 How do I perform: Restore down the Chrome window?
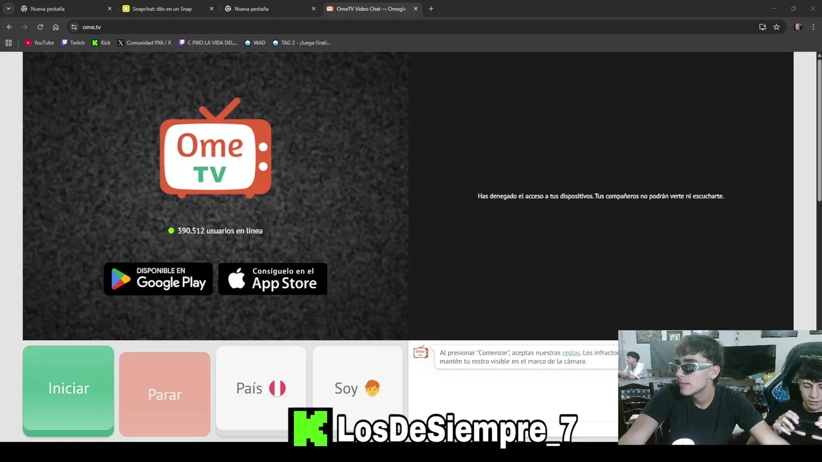793,9
